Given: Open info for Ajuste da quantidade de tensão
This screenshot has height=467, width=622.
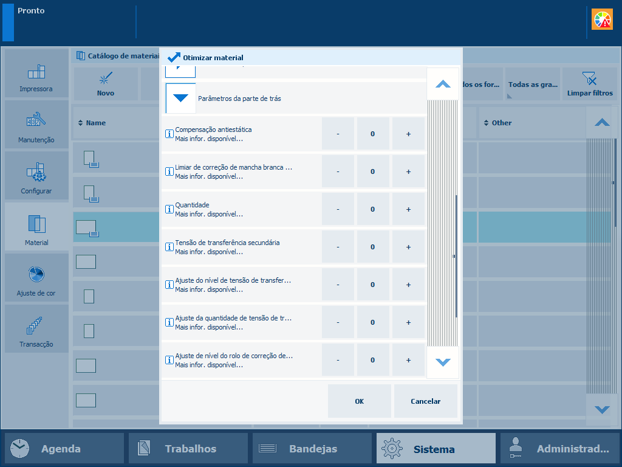Looking at the screenshot, I should click(169, 322).
